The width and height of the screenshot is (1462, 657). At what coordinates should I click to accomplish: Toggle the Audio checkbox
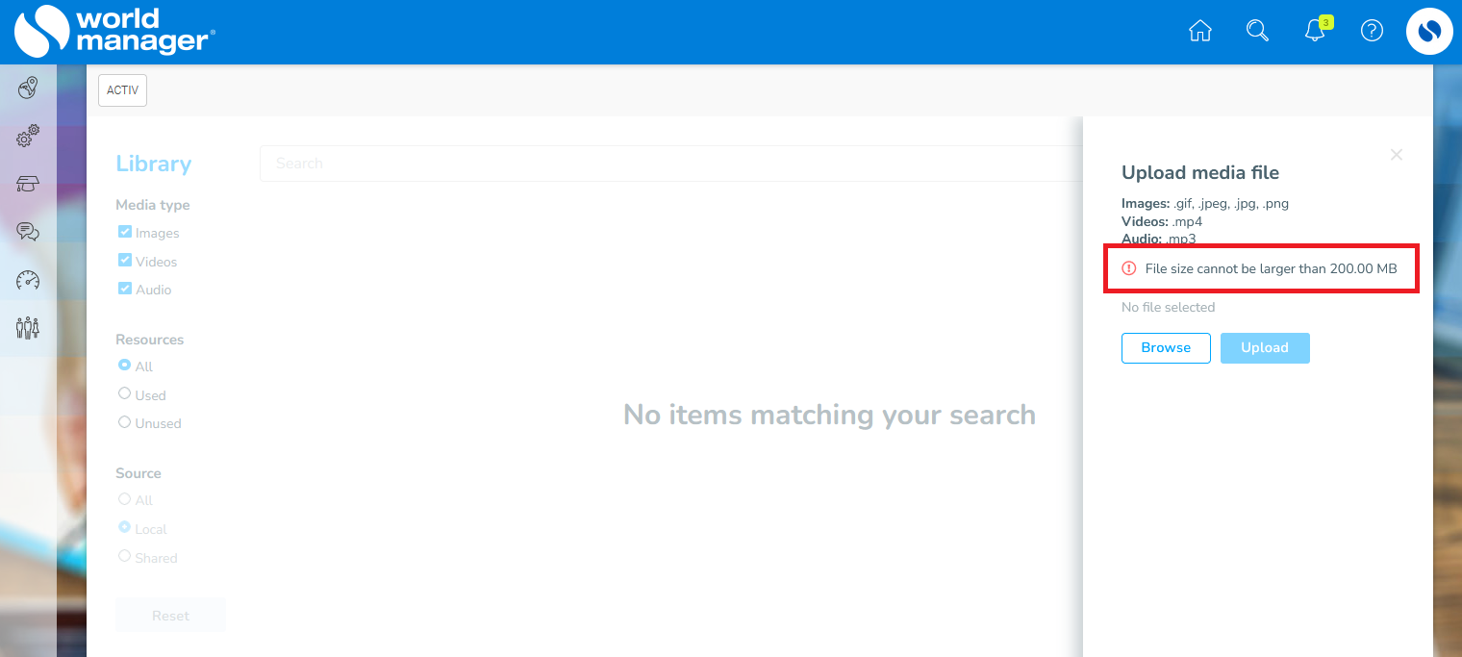click(125, 288)
